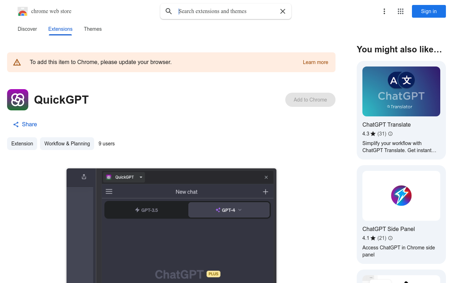Click the "You might also like…" heading

(399, 50)
